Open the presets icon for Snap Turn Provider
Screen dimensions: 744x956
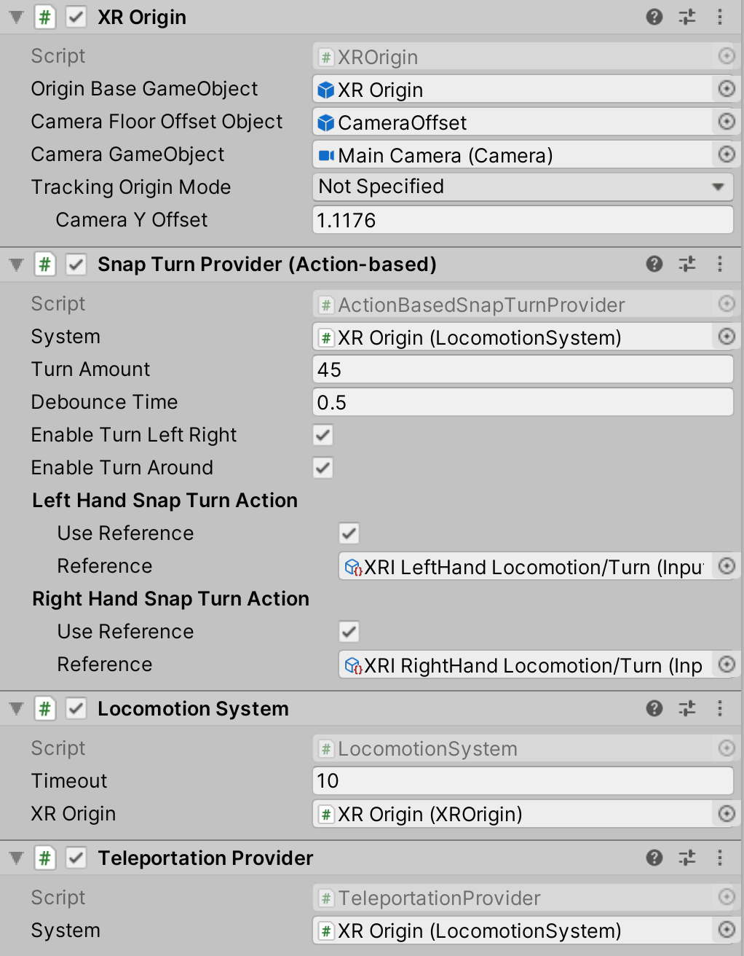(x=686, y=264)
